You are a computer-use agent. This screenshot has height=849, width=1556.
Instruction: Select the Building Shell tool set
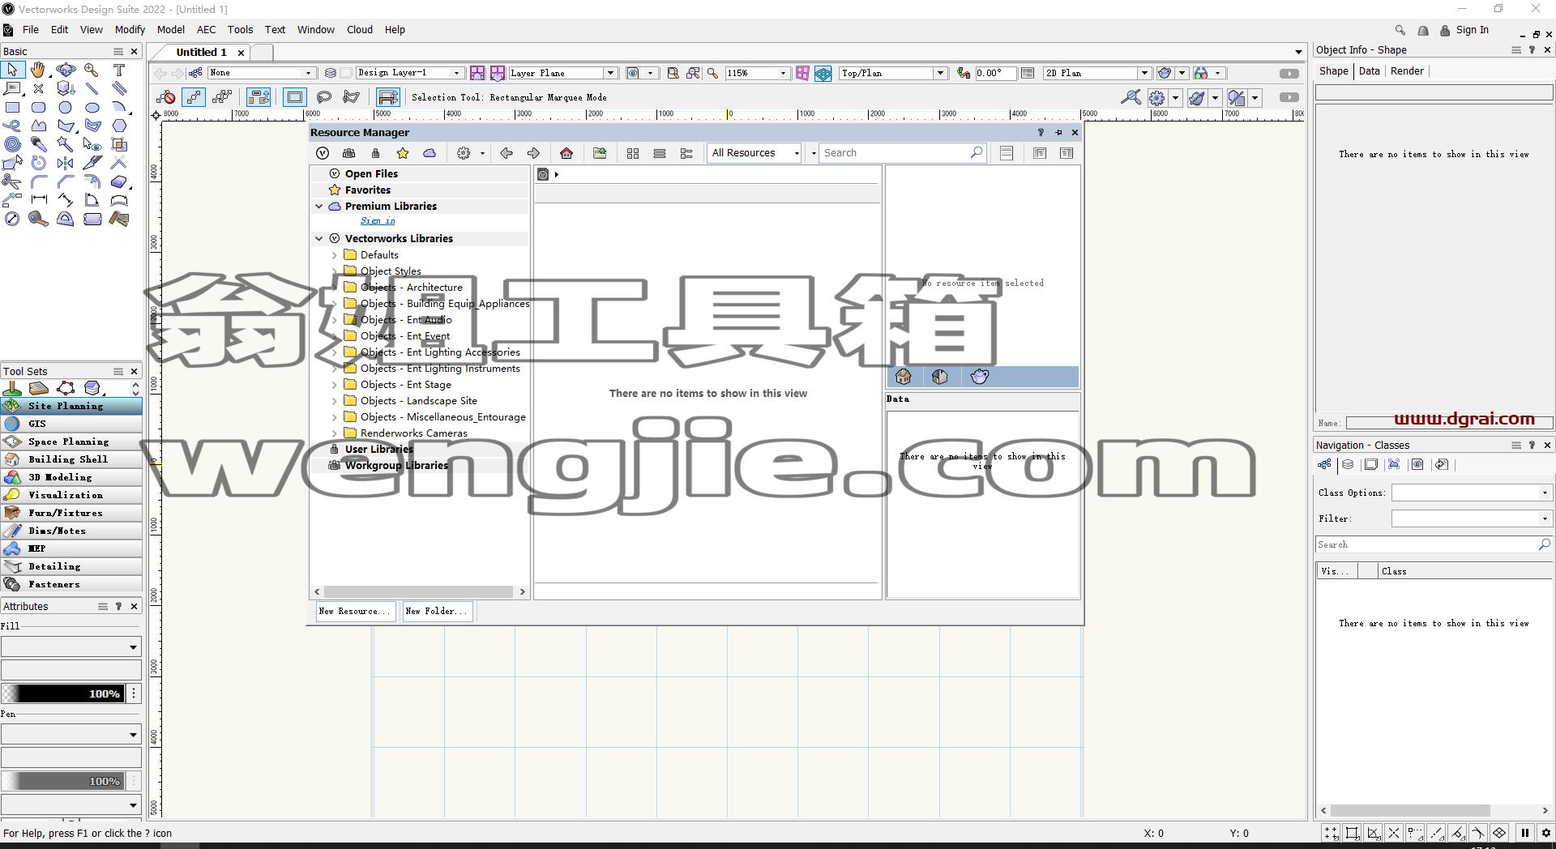pyautogui.click(x=71, y=459)
